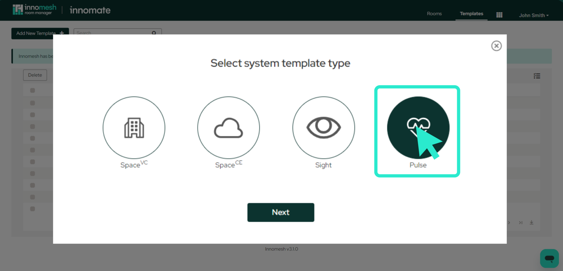Open the John Smith account dropdown
563x271 pixels.
tap(534, 15)
